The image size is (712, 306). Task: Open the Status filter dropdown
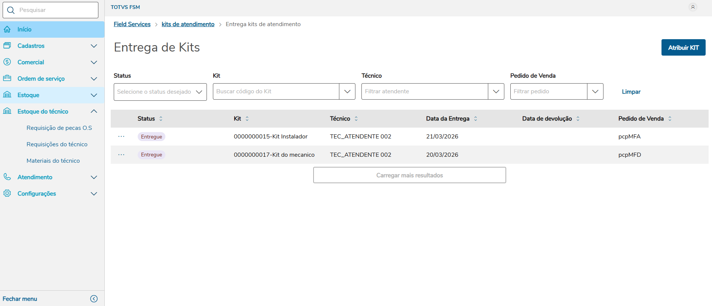click(160, 92)
